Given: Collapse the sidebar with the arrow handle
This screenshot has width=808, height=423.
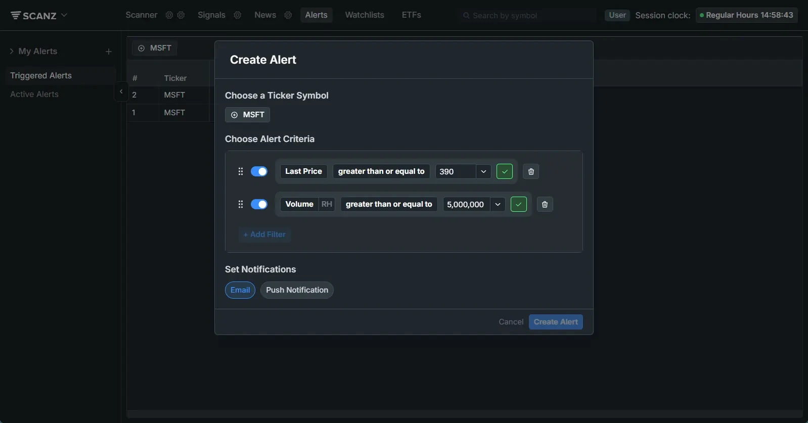Looking at the screenshot, I should (121, 91).
